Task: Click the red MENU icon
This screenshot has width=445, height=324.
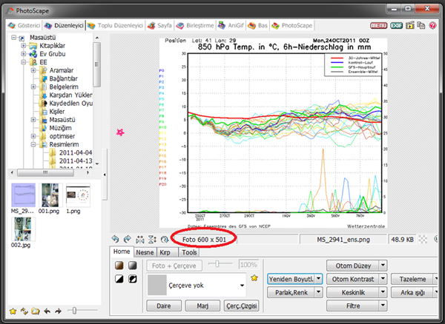Action: point(378,25)
